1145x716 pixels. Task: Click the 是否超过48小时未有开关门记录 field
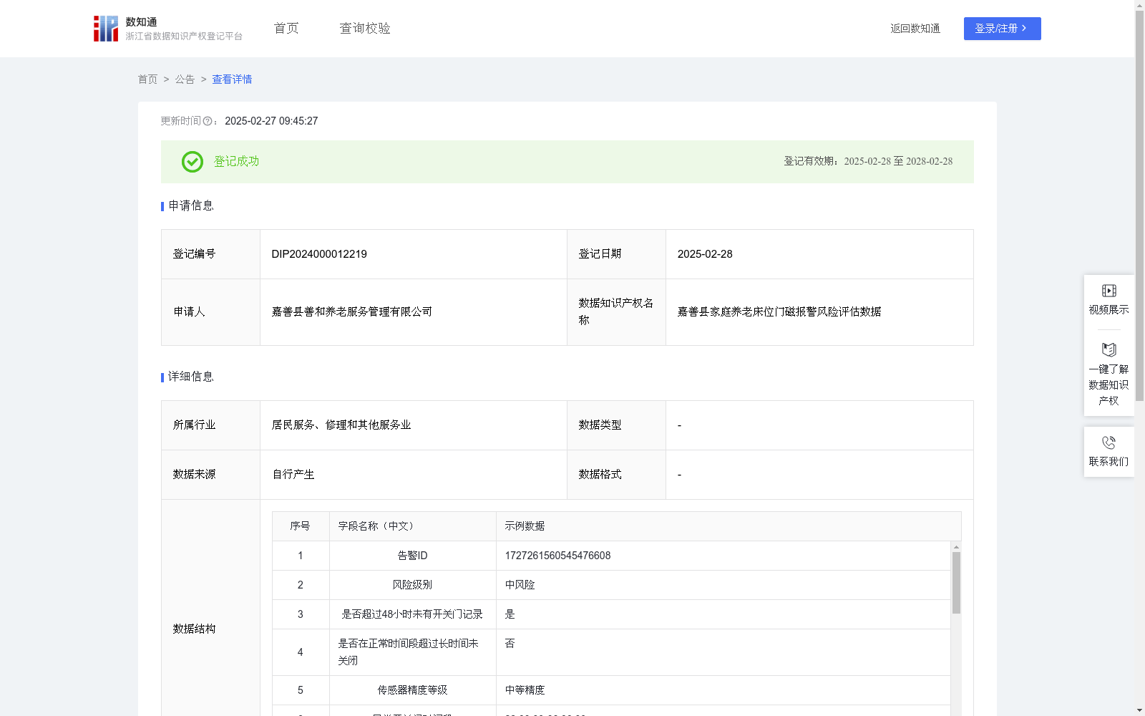pos(412,614)
